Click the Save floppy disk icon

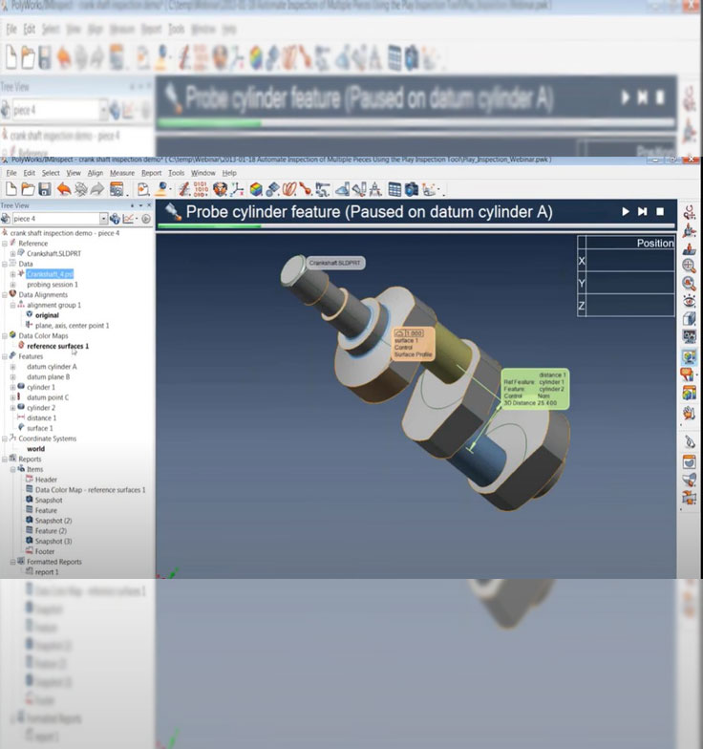pos(45,189)
